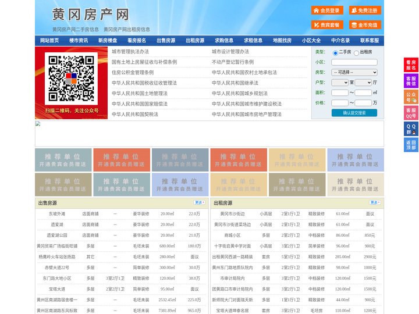The height and width of the screenshot is (314, 419).
Task: Open the 团黄路口市审计局院内 rental listing
Action: click(232, 289)
